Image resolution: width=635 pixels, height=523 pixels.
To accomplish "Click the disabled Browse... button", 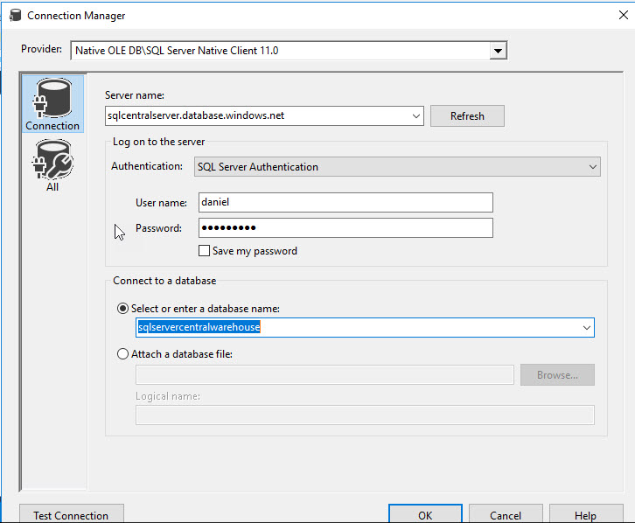I will pos(557,375).
